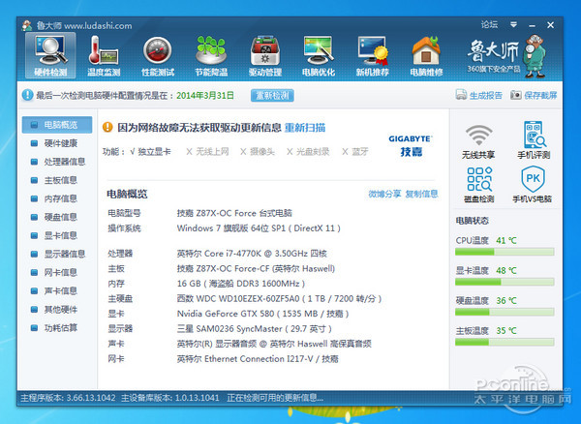Image resolution: width=581 pixels, height=424 pixels.
Task: Open 性能测试 performance test gauge icon
Action: tap(158, 55)
